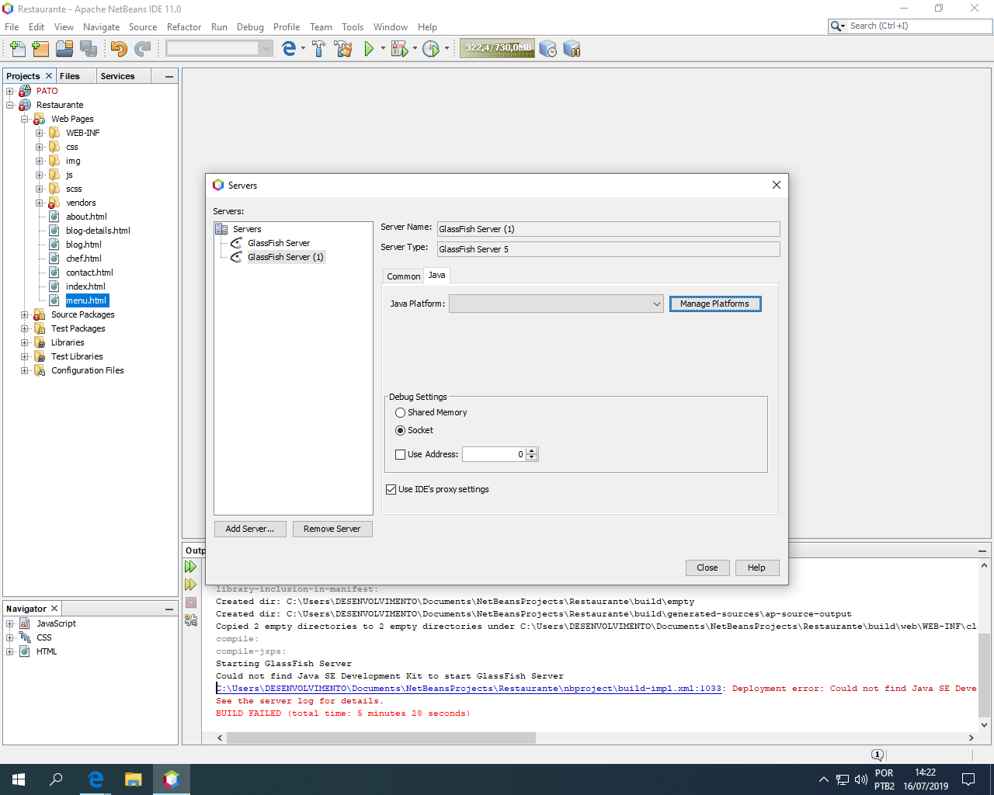
Task: Click the Redo toolbar icon
Action: click(x=142, y=49)
